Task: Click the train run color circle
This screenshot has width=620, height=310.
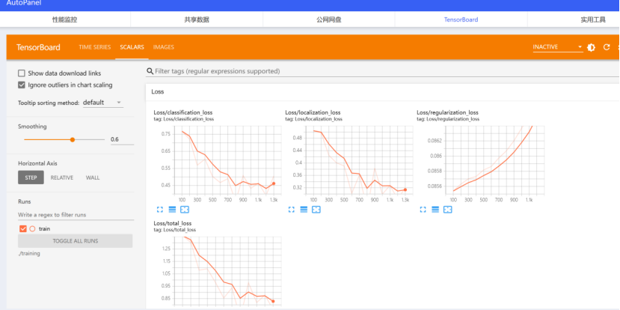Action: [32, 229]
